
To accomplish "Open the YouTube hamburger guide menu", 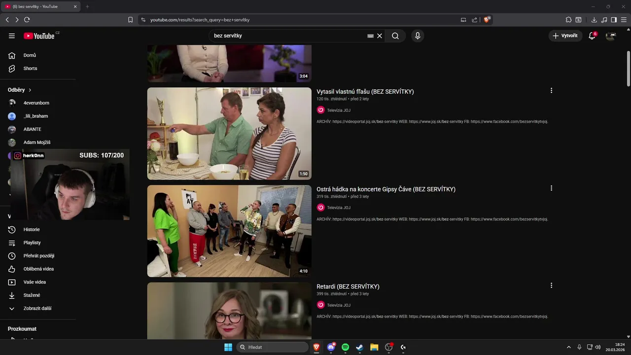I will [x=12, y=36].
